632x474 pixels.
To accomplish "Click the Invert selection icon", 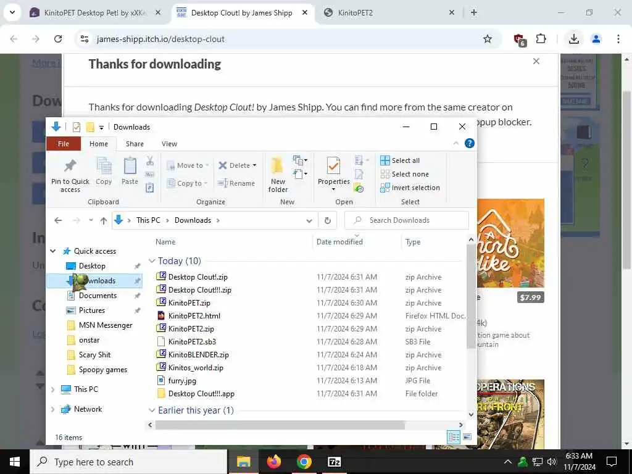I will coord(385,188).
